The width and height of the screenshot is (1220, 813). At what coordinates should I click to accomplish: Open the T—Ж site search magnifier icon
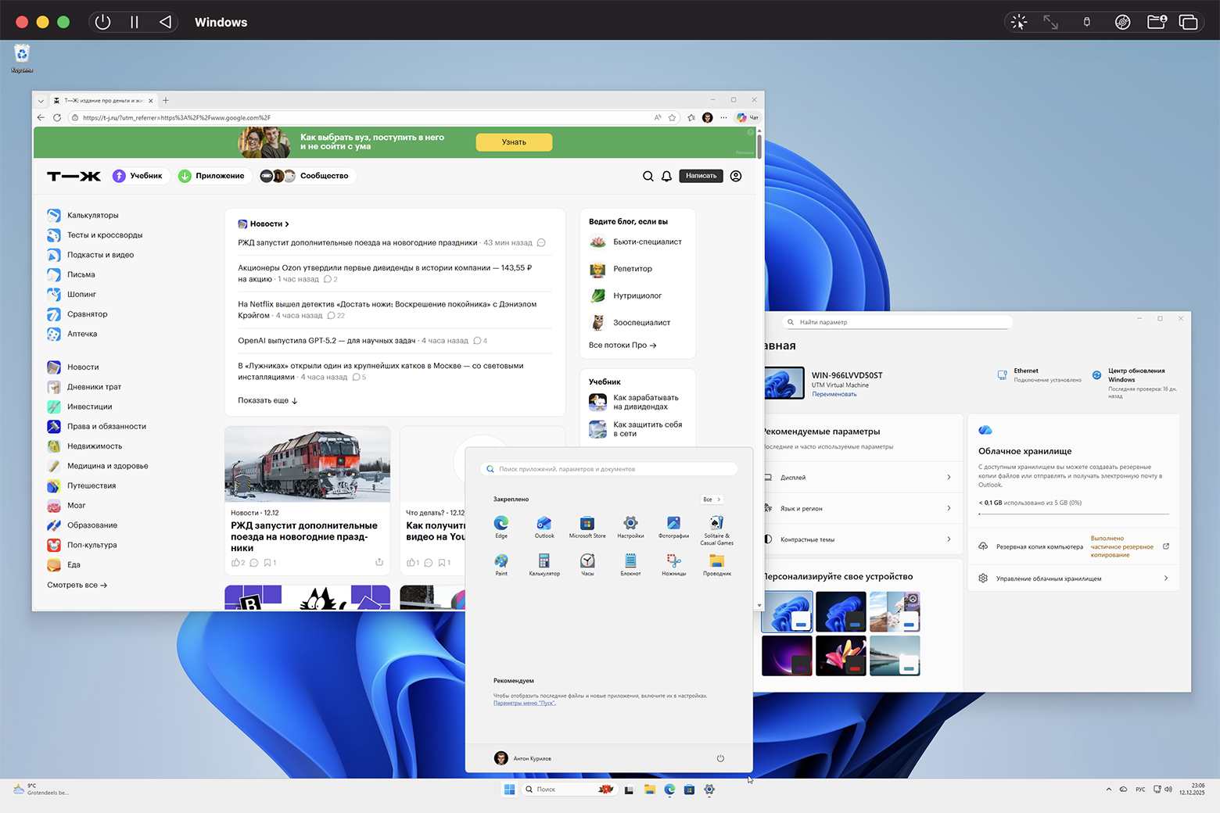click(x=648, y=177)
